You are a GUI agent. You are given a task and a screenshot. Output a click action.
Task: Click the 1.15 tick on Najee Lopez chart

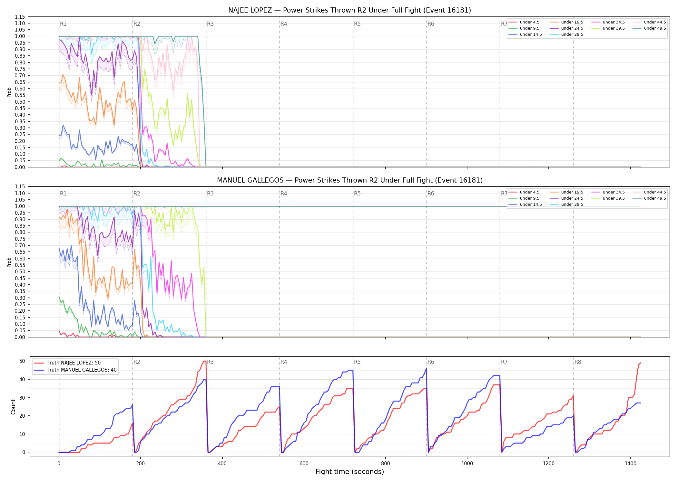(x=20, y=17)
